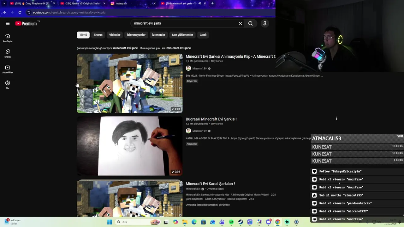The height and width of the screenshot is (227, 404).
Task: Click Altyazılar badge under first video
Action: point(192,81)
